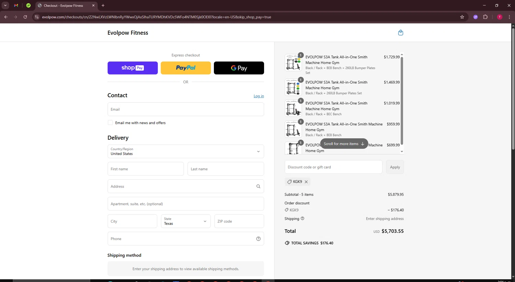Open the green pinned tab
The height and width of the screenshot is (282, 515).
point(28,5)
